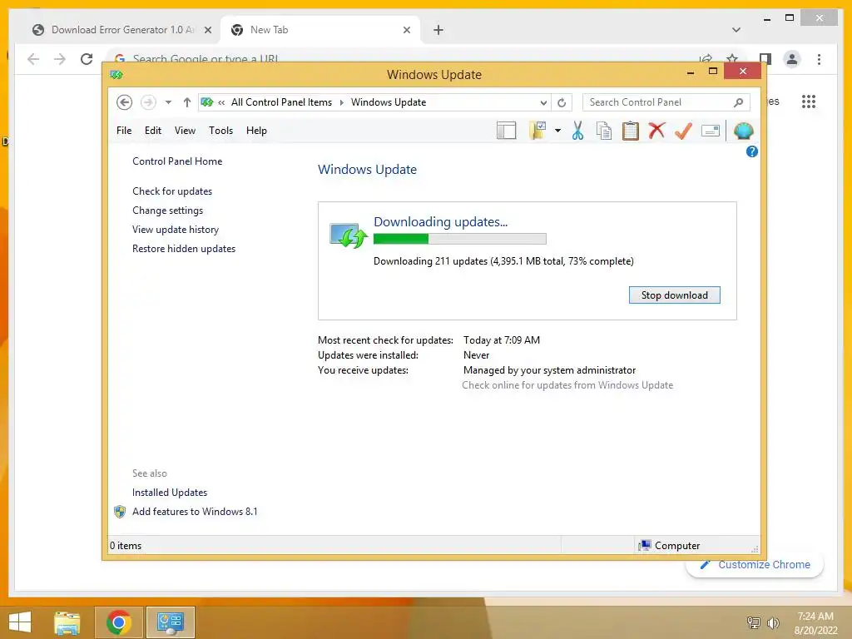Image resolution: width=852 pixels, height=639 pixels.
Task: Click the Cut scissors toolbar icon
Action: tap(577, 131)
